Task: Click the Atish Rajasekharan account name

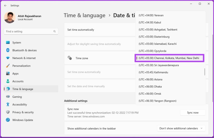Action: pyautogui.click(x=30, y=16)
